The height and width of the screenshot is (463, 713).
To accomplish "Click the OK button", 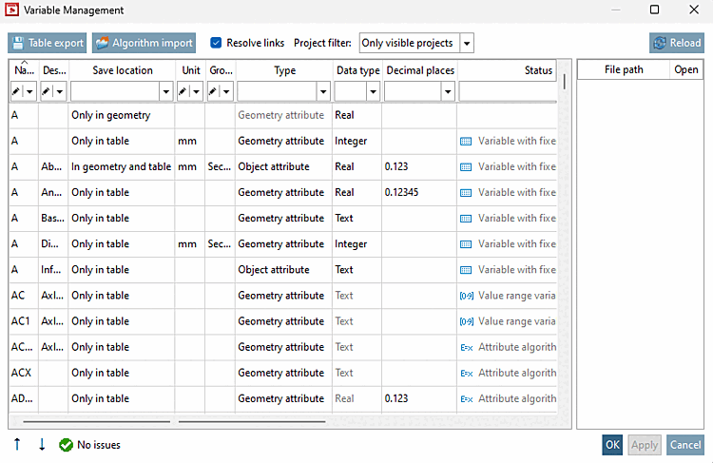I will point(612,445).
